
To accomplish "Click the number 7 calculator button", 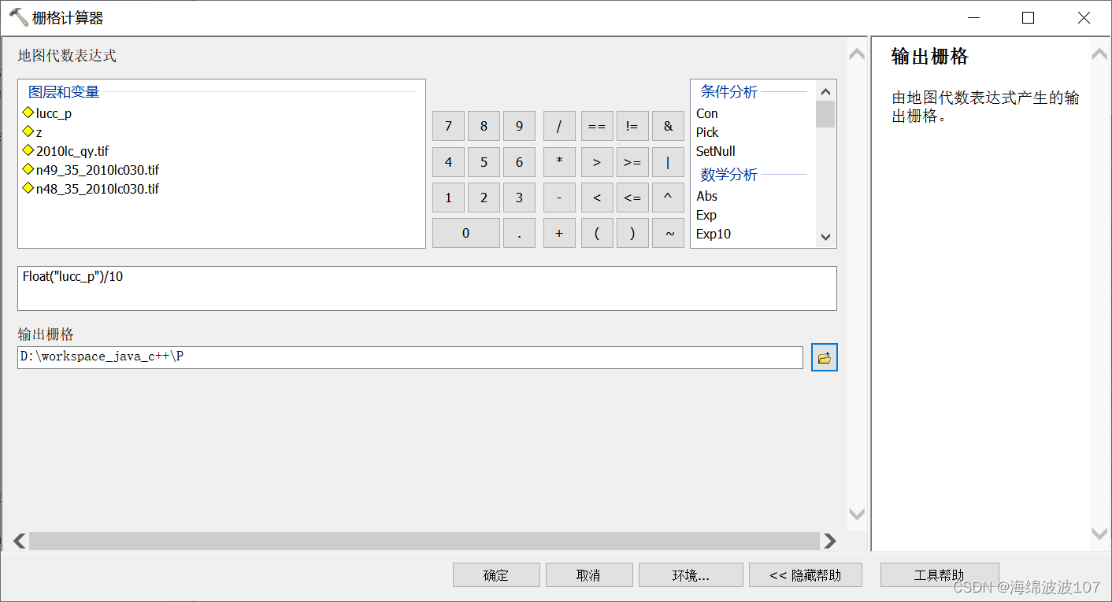I will pos(448,126).
